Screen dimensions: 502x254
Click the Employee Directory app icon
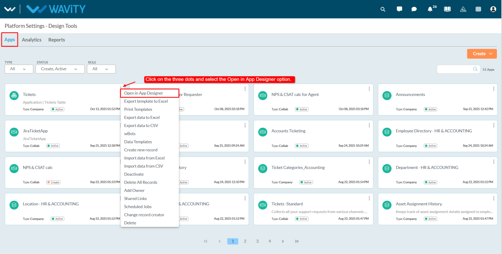387,132
